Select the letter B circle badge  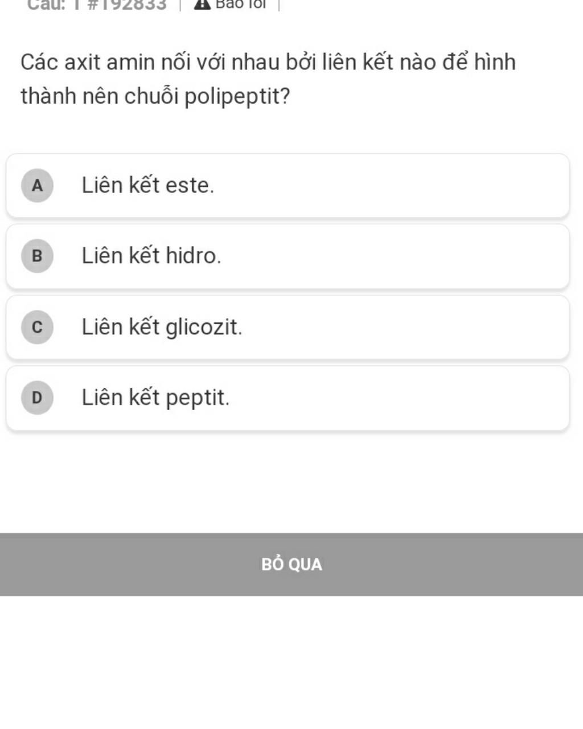37,256
